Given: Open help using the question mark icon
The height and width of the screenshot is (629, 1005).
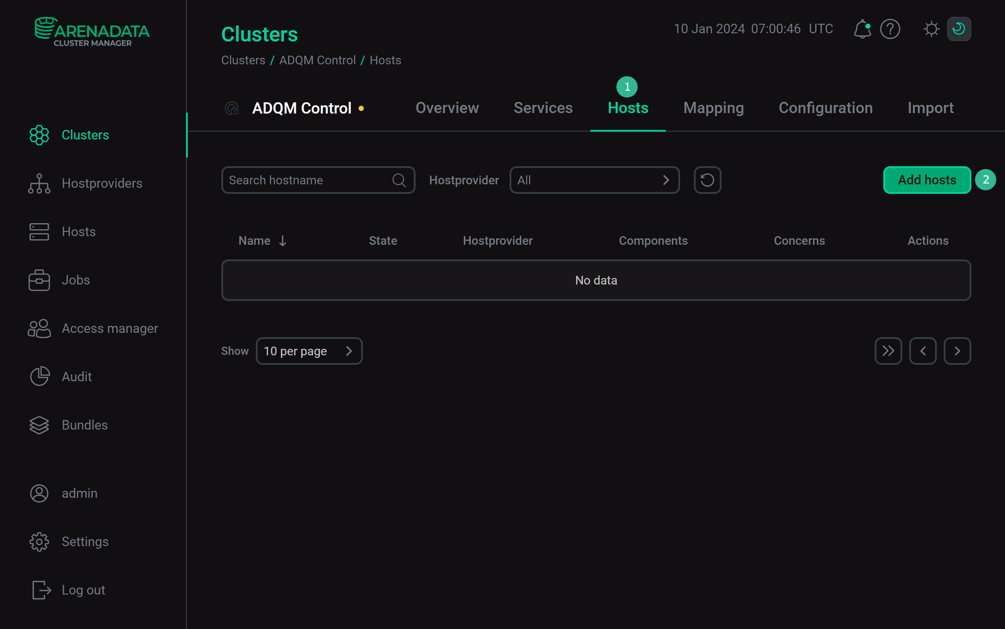Looking at the screenshot, I should (890, 28).
